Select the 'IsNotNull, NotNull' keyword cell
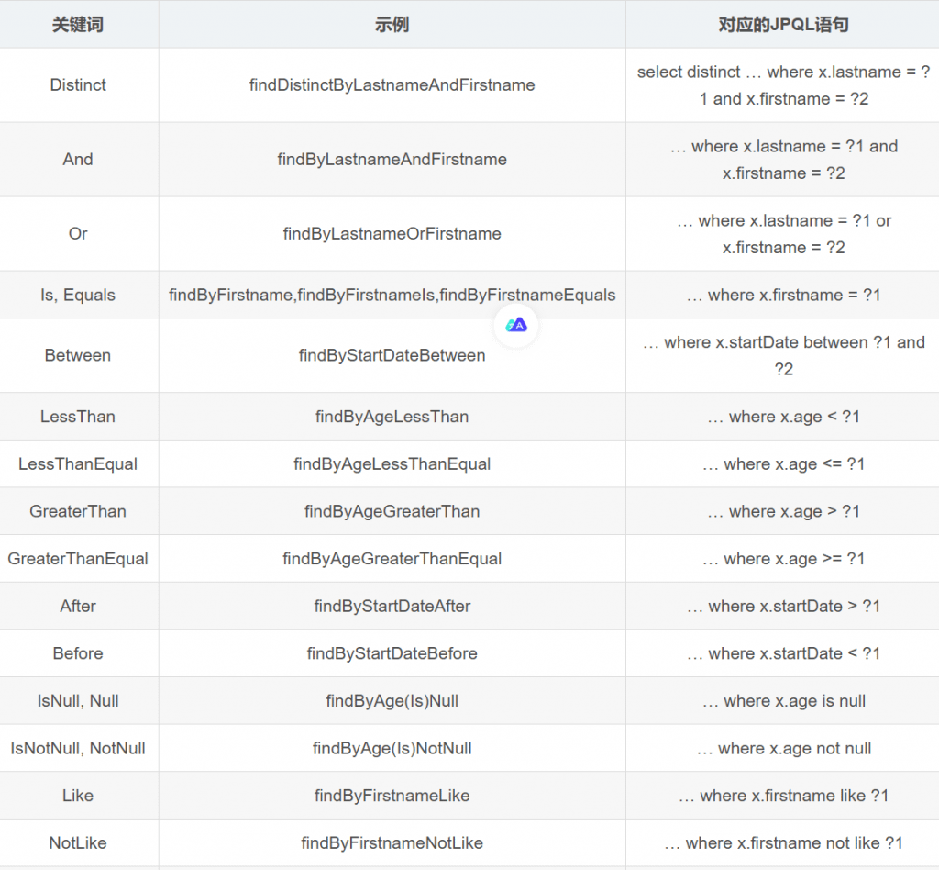The width and height of the screenshot is (939, 870). [78, 749]
